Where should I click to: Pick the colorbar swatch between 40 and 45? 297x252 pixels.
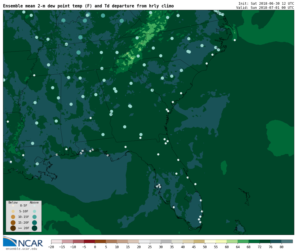click(188, 241)
